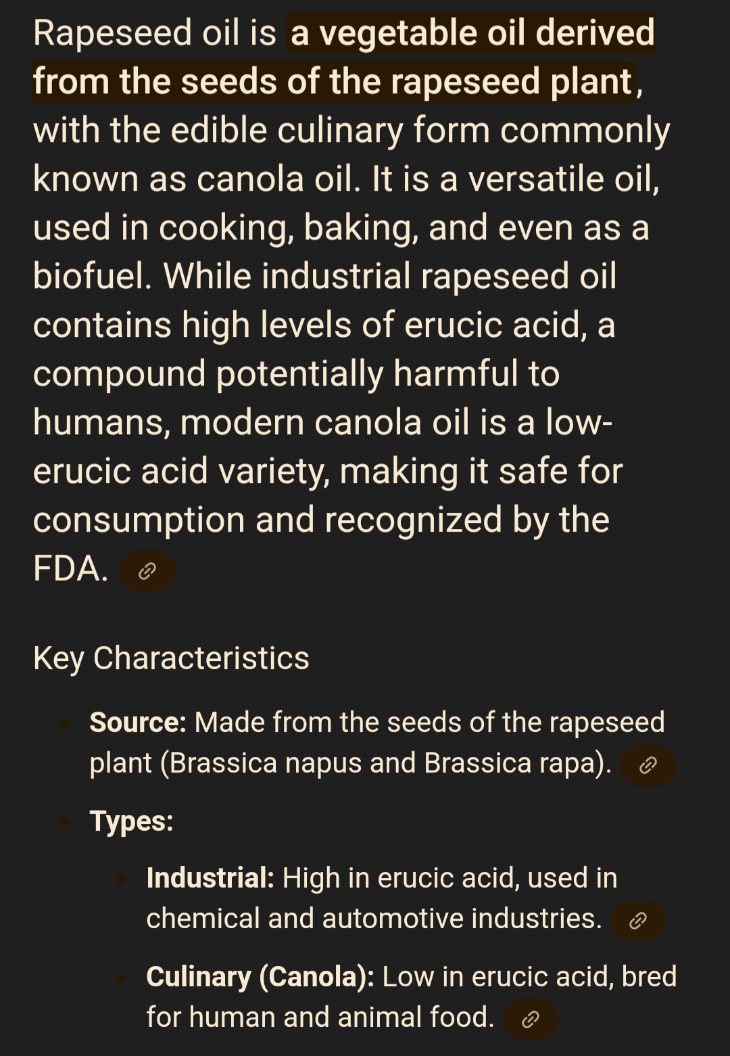Image resolution: width=730 pixels, height=1056 pixels.
Task: Open the source link icon after FDA
Action: (x=147, y=571)
